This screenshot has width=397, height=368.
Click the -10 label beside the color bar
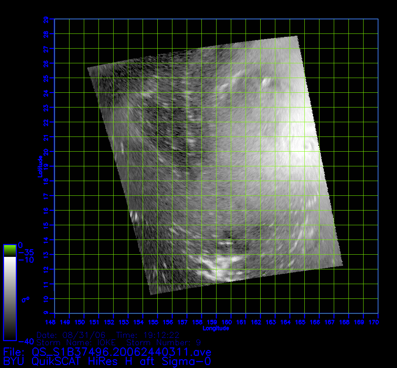pyautogui.click(x=26, y=260)
